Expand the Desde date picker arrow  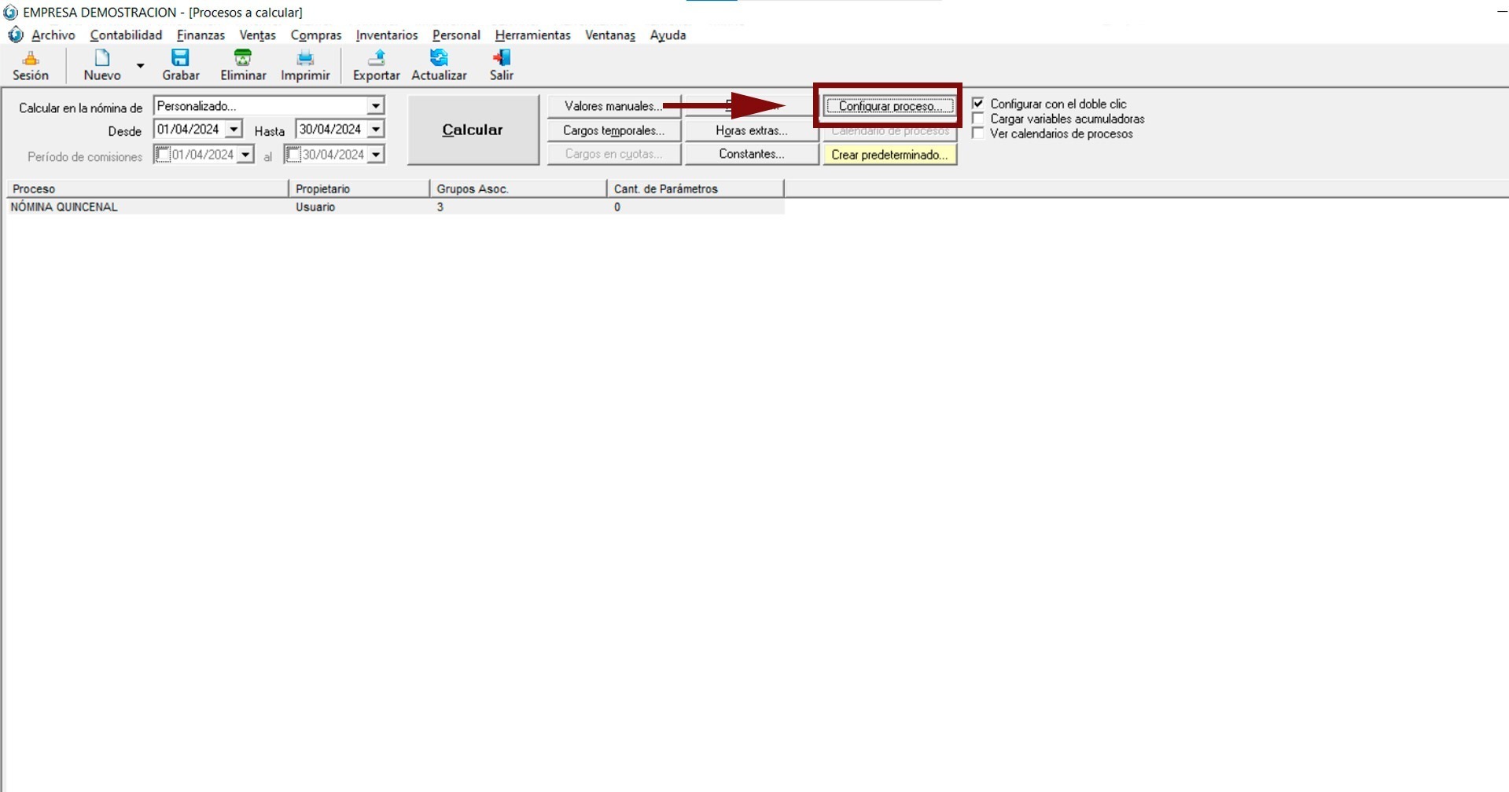click(234, 130)
